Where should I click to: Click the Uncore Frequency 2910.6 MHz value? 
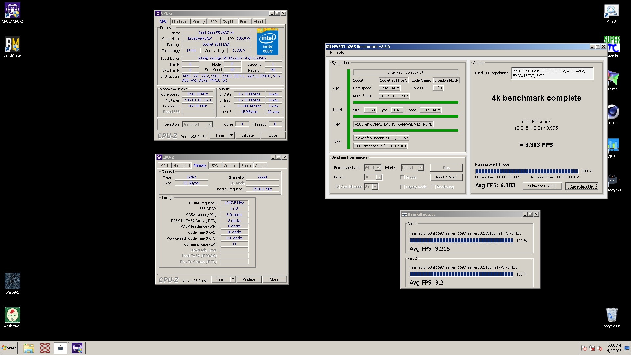[262, 189]
